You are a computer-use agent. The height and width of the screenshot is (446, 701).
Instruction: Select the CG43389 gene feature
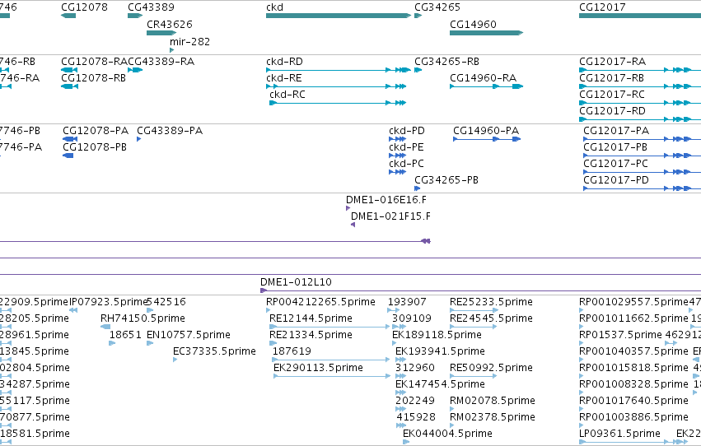tap(135, 16)
